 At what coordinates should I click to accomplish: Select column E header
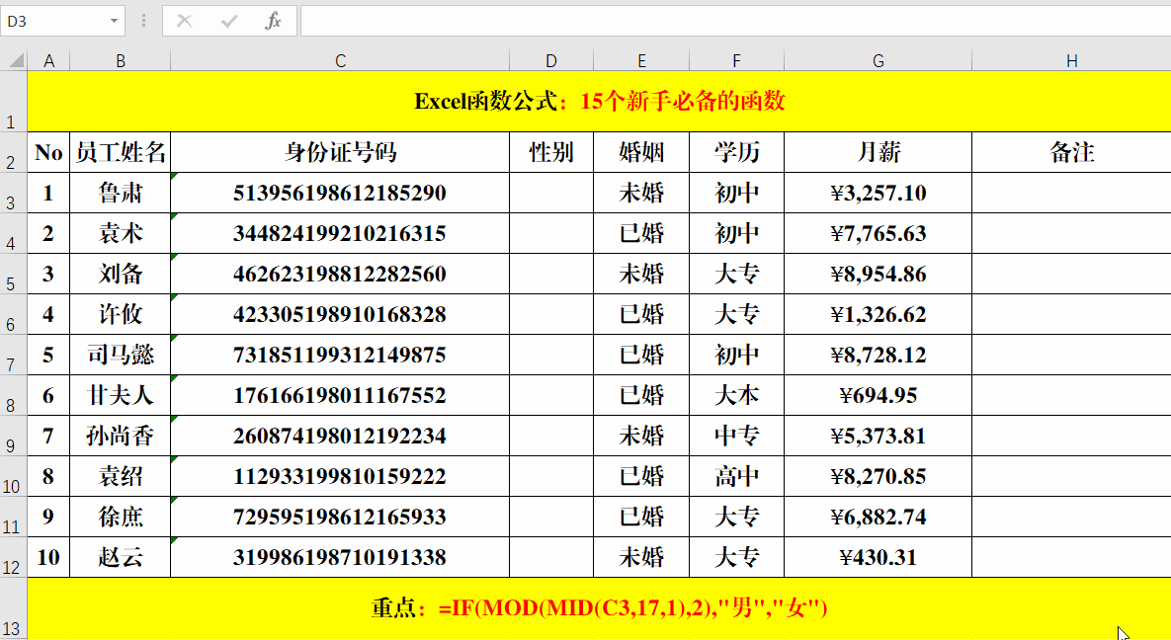pos(641,60)
